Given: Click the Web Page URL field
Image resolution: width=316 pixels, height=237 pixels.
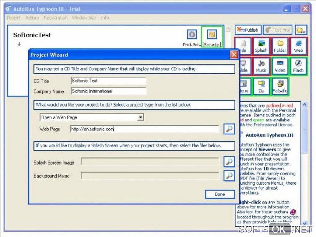Looking at the screenshot, I should [145, 129].
